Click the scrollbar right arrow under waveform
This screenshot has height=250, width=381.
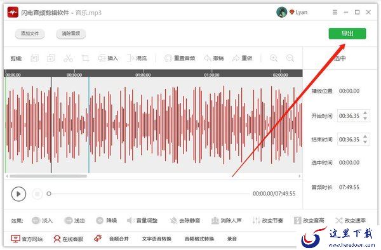click(x=300, y=176)
